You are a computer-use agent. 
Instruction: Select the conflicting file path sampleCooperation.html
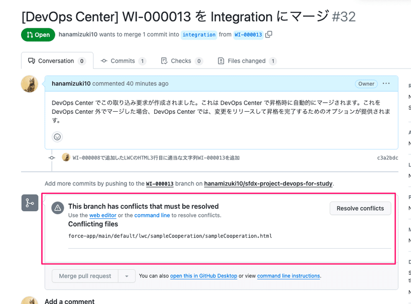(x=170, y=236)
